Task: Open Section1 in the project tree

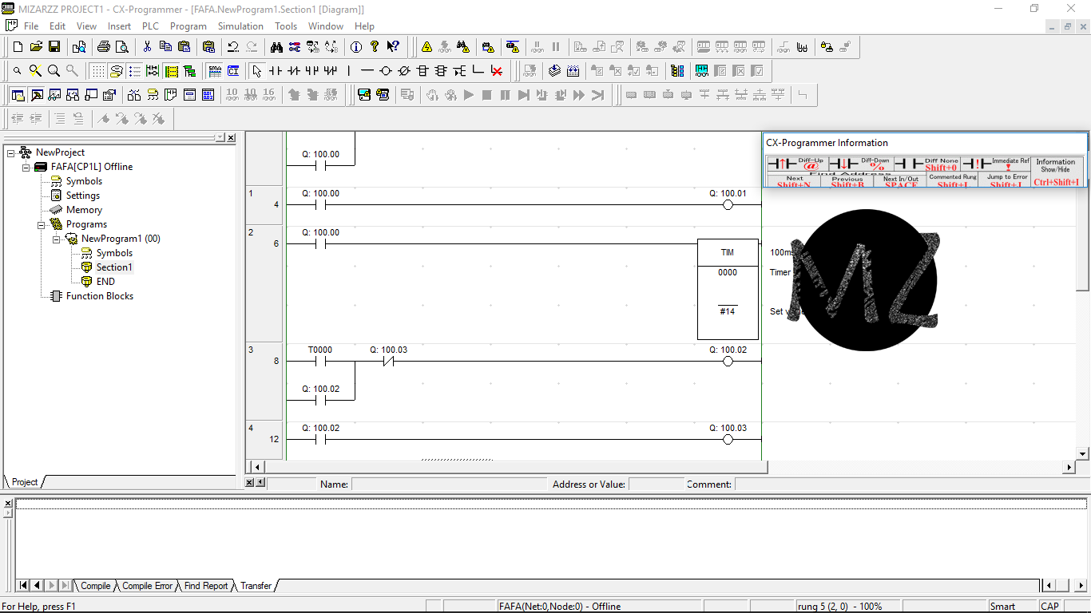Action: pos(114,267)
